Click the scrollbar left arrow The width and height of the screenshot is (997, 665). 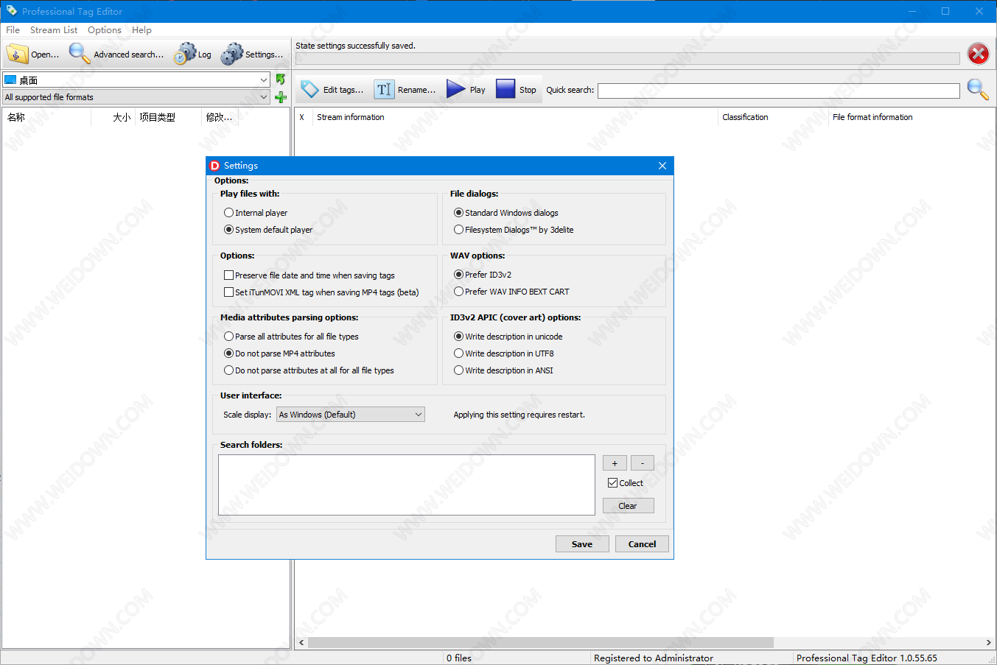[x=301, y=643]
